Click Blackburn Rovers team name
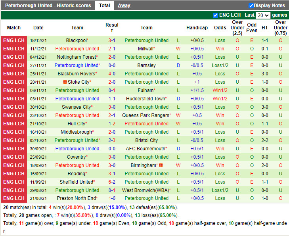Image resolution: width=289 pixels, height=236 pixels. 76,73
